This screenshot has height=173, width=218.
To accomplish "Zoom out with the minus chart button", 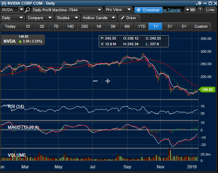I will (x=95, y=81).
